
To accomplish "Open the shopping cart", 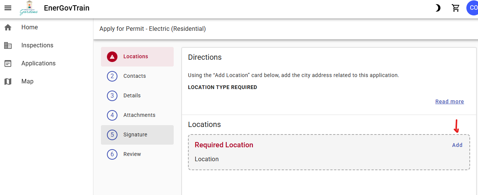I will [x=456, y=8].
